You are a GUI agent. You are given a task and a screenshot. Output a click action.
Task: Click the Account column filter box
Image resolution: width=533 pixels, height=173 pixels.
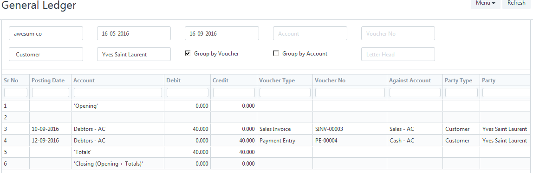click(118, 93)
